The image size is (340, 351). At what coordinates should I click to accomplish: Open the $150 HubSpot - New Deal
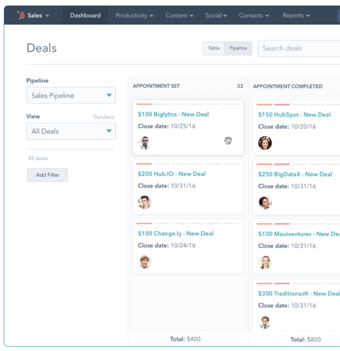click(294, 115)
